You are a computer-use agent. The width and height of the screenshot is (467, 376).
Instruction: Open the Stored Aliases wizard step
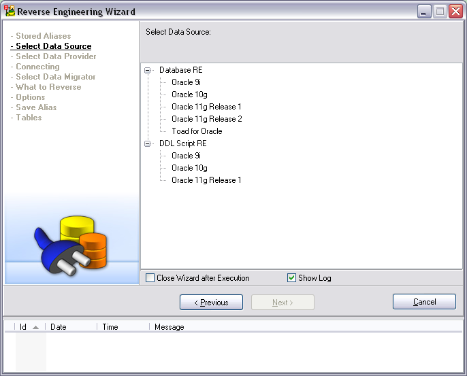(41, 36)
